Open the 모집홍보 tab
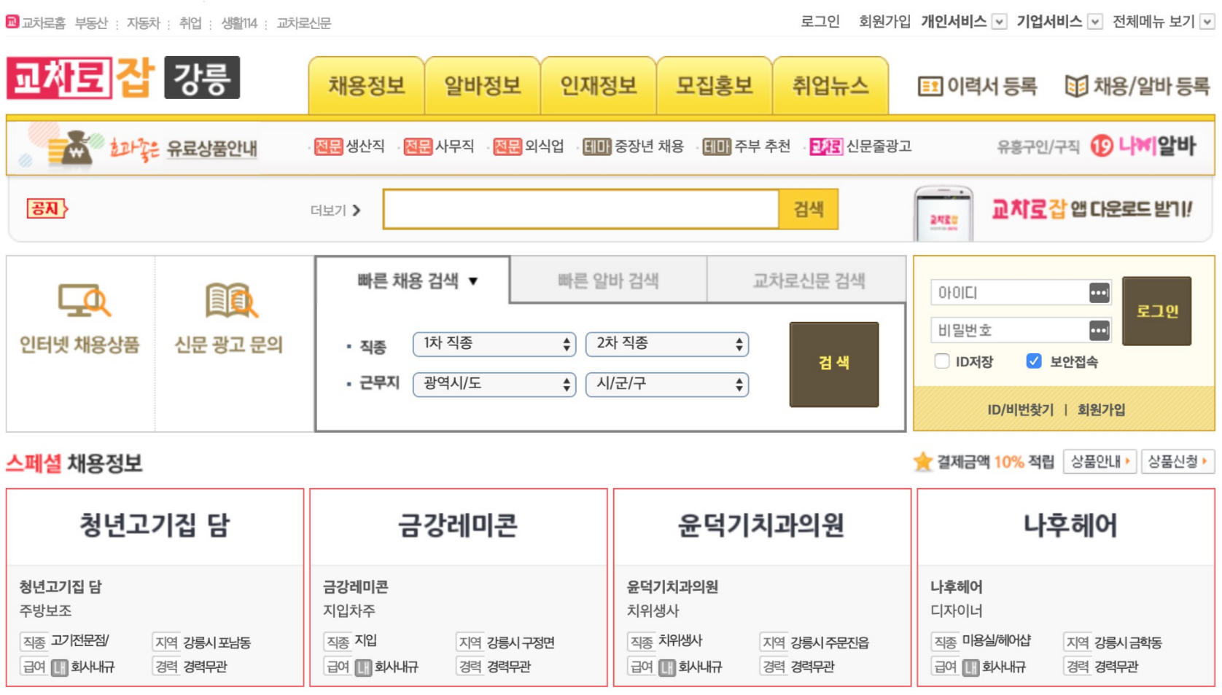Screen dimensions: 1222x695 click(714, 85)
